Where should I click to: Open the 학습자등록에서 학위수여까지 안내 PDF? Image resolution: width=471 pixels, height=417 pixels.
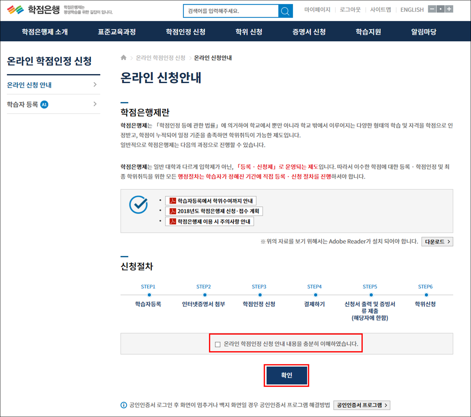point(211,201)
